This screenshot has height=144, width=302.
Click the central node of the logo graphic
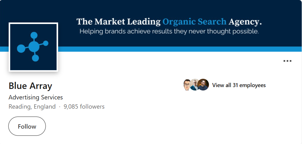click(x=34, y=46)
